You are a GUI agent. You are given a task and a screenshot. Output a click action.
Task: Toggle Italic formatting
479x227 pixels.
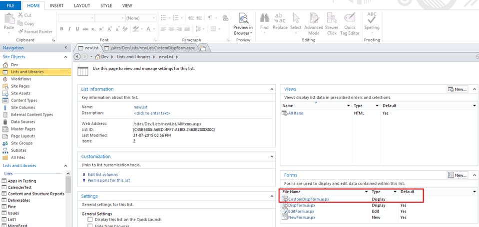[69, 29]
